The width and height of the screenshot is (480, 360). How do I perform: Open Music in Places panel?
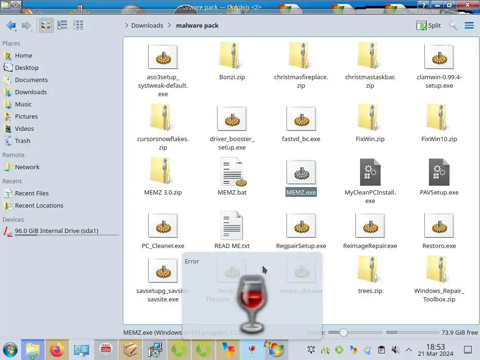(x=23, y=105)
